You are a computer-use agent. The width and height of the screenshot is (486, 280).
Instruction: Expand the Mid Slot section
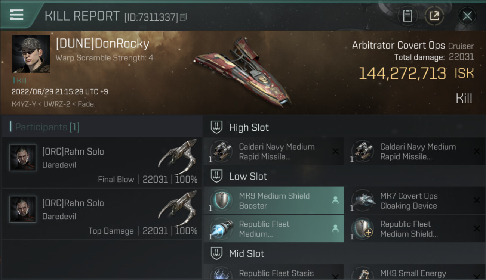pyautogui.click(x=217, y=254)
